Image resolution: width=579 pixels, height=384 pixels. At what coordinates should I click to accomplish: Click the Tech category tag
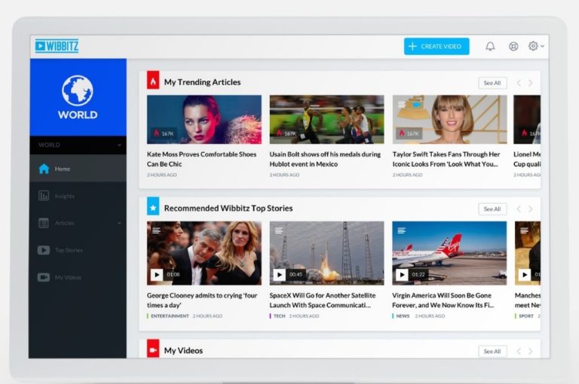pos(277,316)
